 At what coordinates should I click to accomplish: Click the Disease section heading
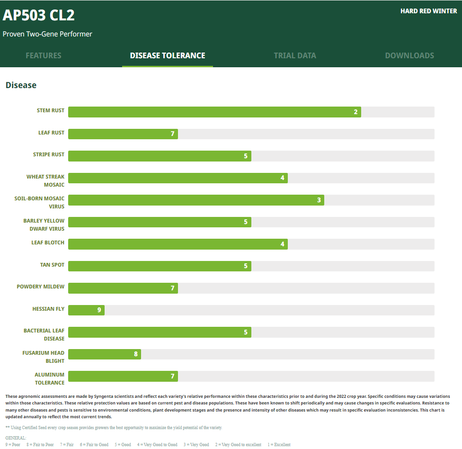tap(21, 85)
